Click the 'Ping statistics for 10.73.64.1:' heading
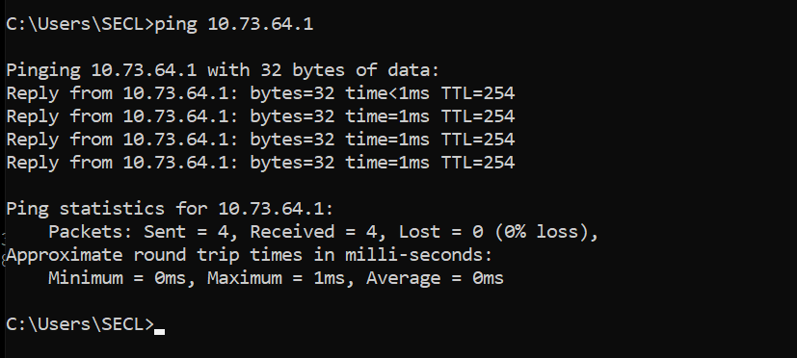This screenshot has height=358, width=797. click(x=170, y=209)
